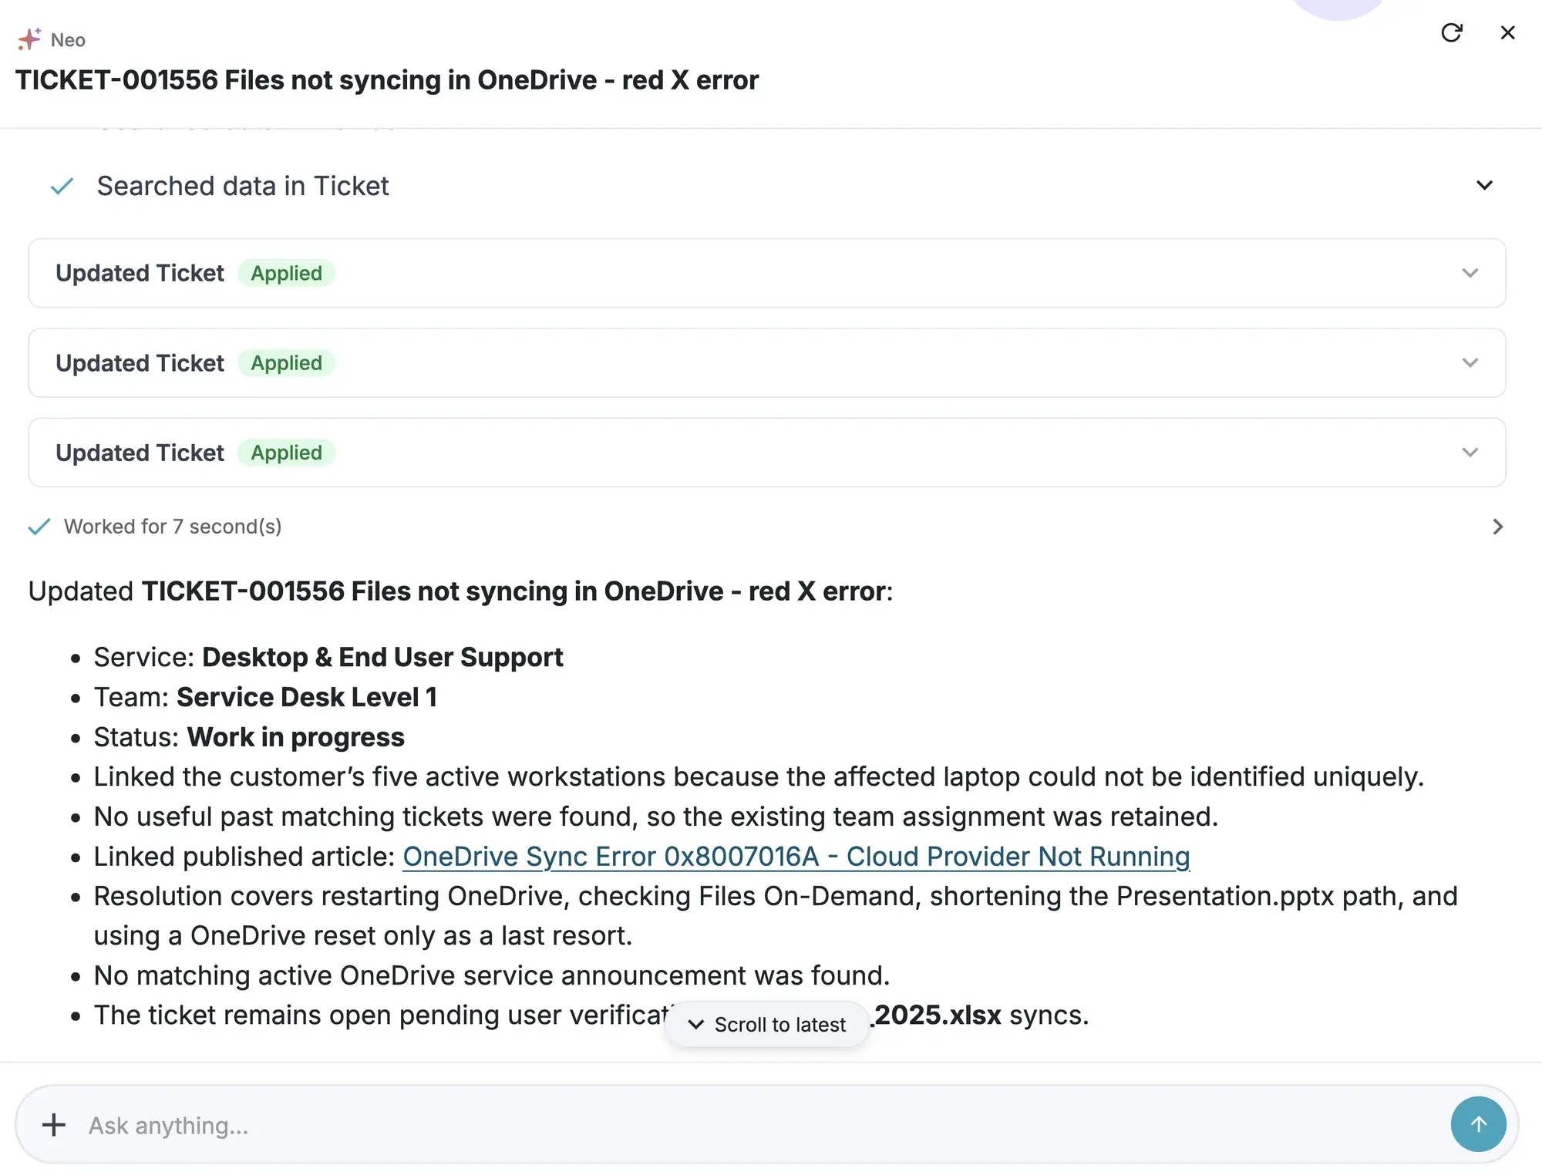Click the second Applied status badge

(286, 363)
